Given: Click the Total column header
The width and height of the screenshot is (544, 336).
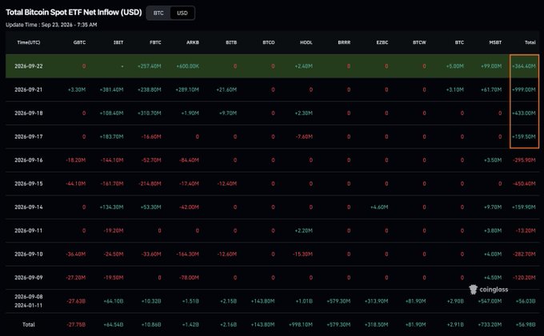Looking at the screenshot, I should pyautogui.click(x=530, y=42).
